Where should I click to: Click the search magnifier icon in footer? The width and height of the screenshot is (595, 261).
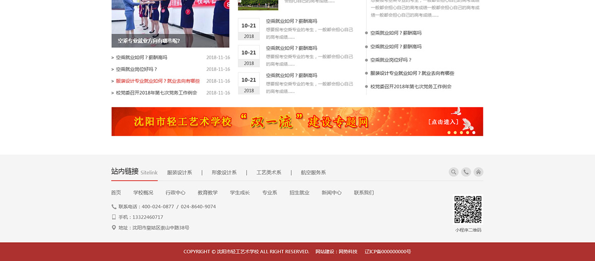pyautogui.click(x=454, y=172)
